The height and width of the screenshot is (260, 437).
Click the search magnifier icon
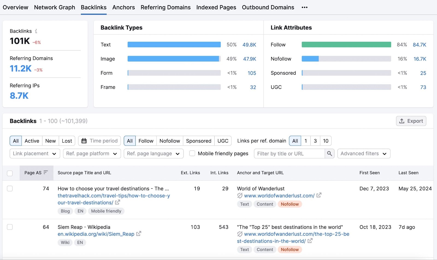click(x=330, y=153)
